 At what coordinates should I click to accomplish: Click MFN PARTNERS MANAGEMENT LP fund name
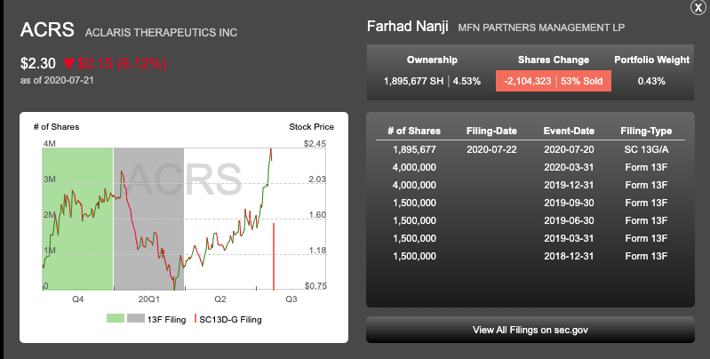point(541,28)
